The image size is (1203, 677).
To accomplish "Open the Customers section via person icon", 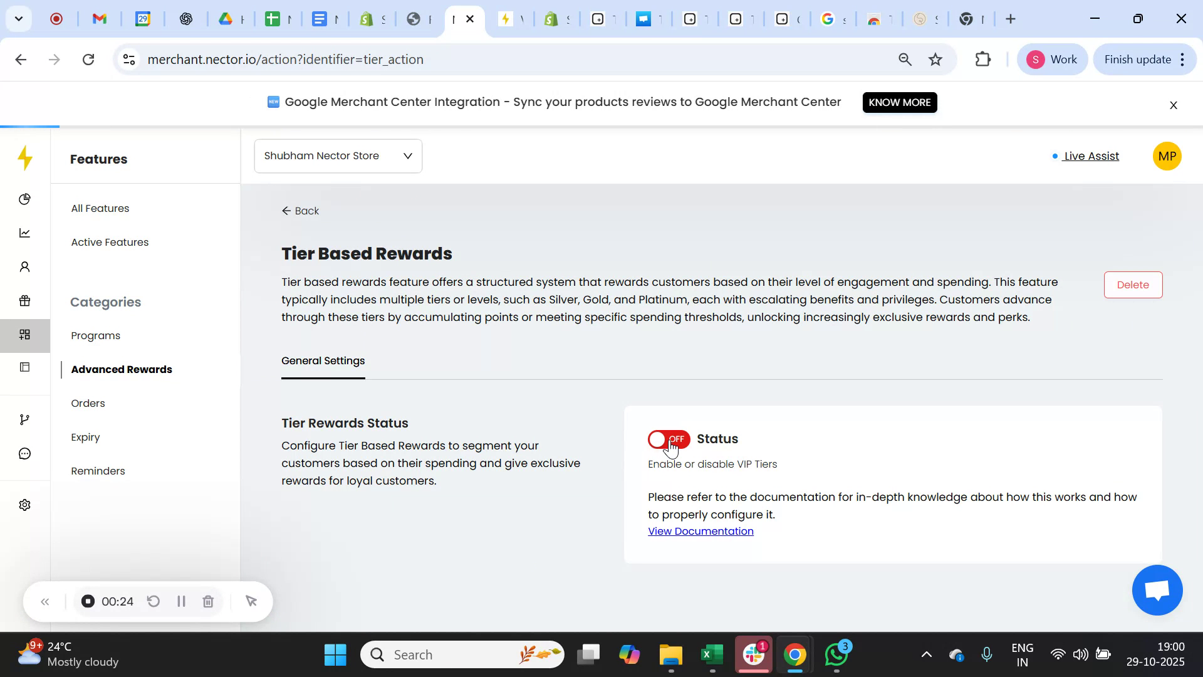I will click(x=24, y=266).
